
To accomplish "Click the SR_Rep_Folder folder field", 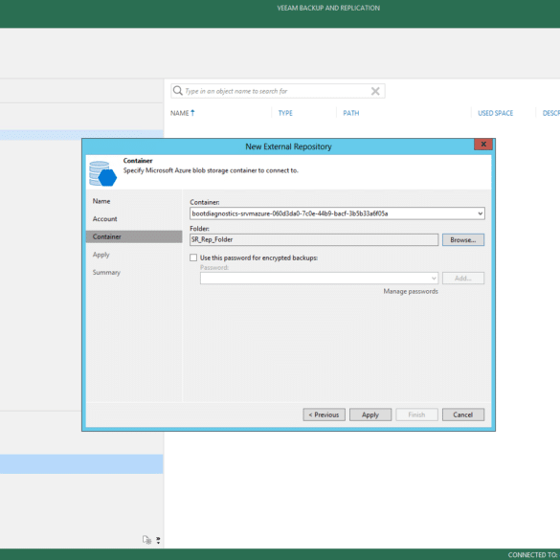I will tap(314, 239).
